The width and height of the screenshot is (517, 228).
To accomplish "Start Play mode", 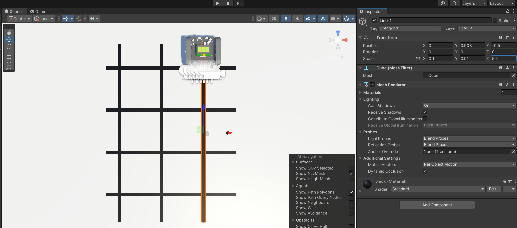I will 217,3.
